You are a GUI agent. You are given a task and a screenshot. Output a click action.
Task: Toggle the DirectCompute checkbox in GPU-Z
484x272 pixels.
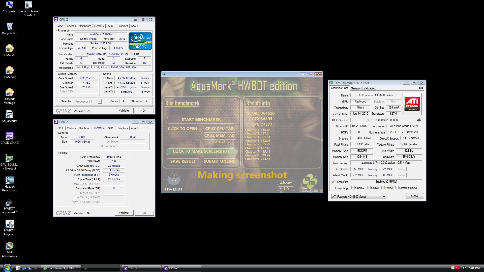[x=397, y=188]
